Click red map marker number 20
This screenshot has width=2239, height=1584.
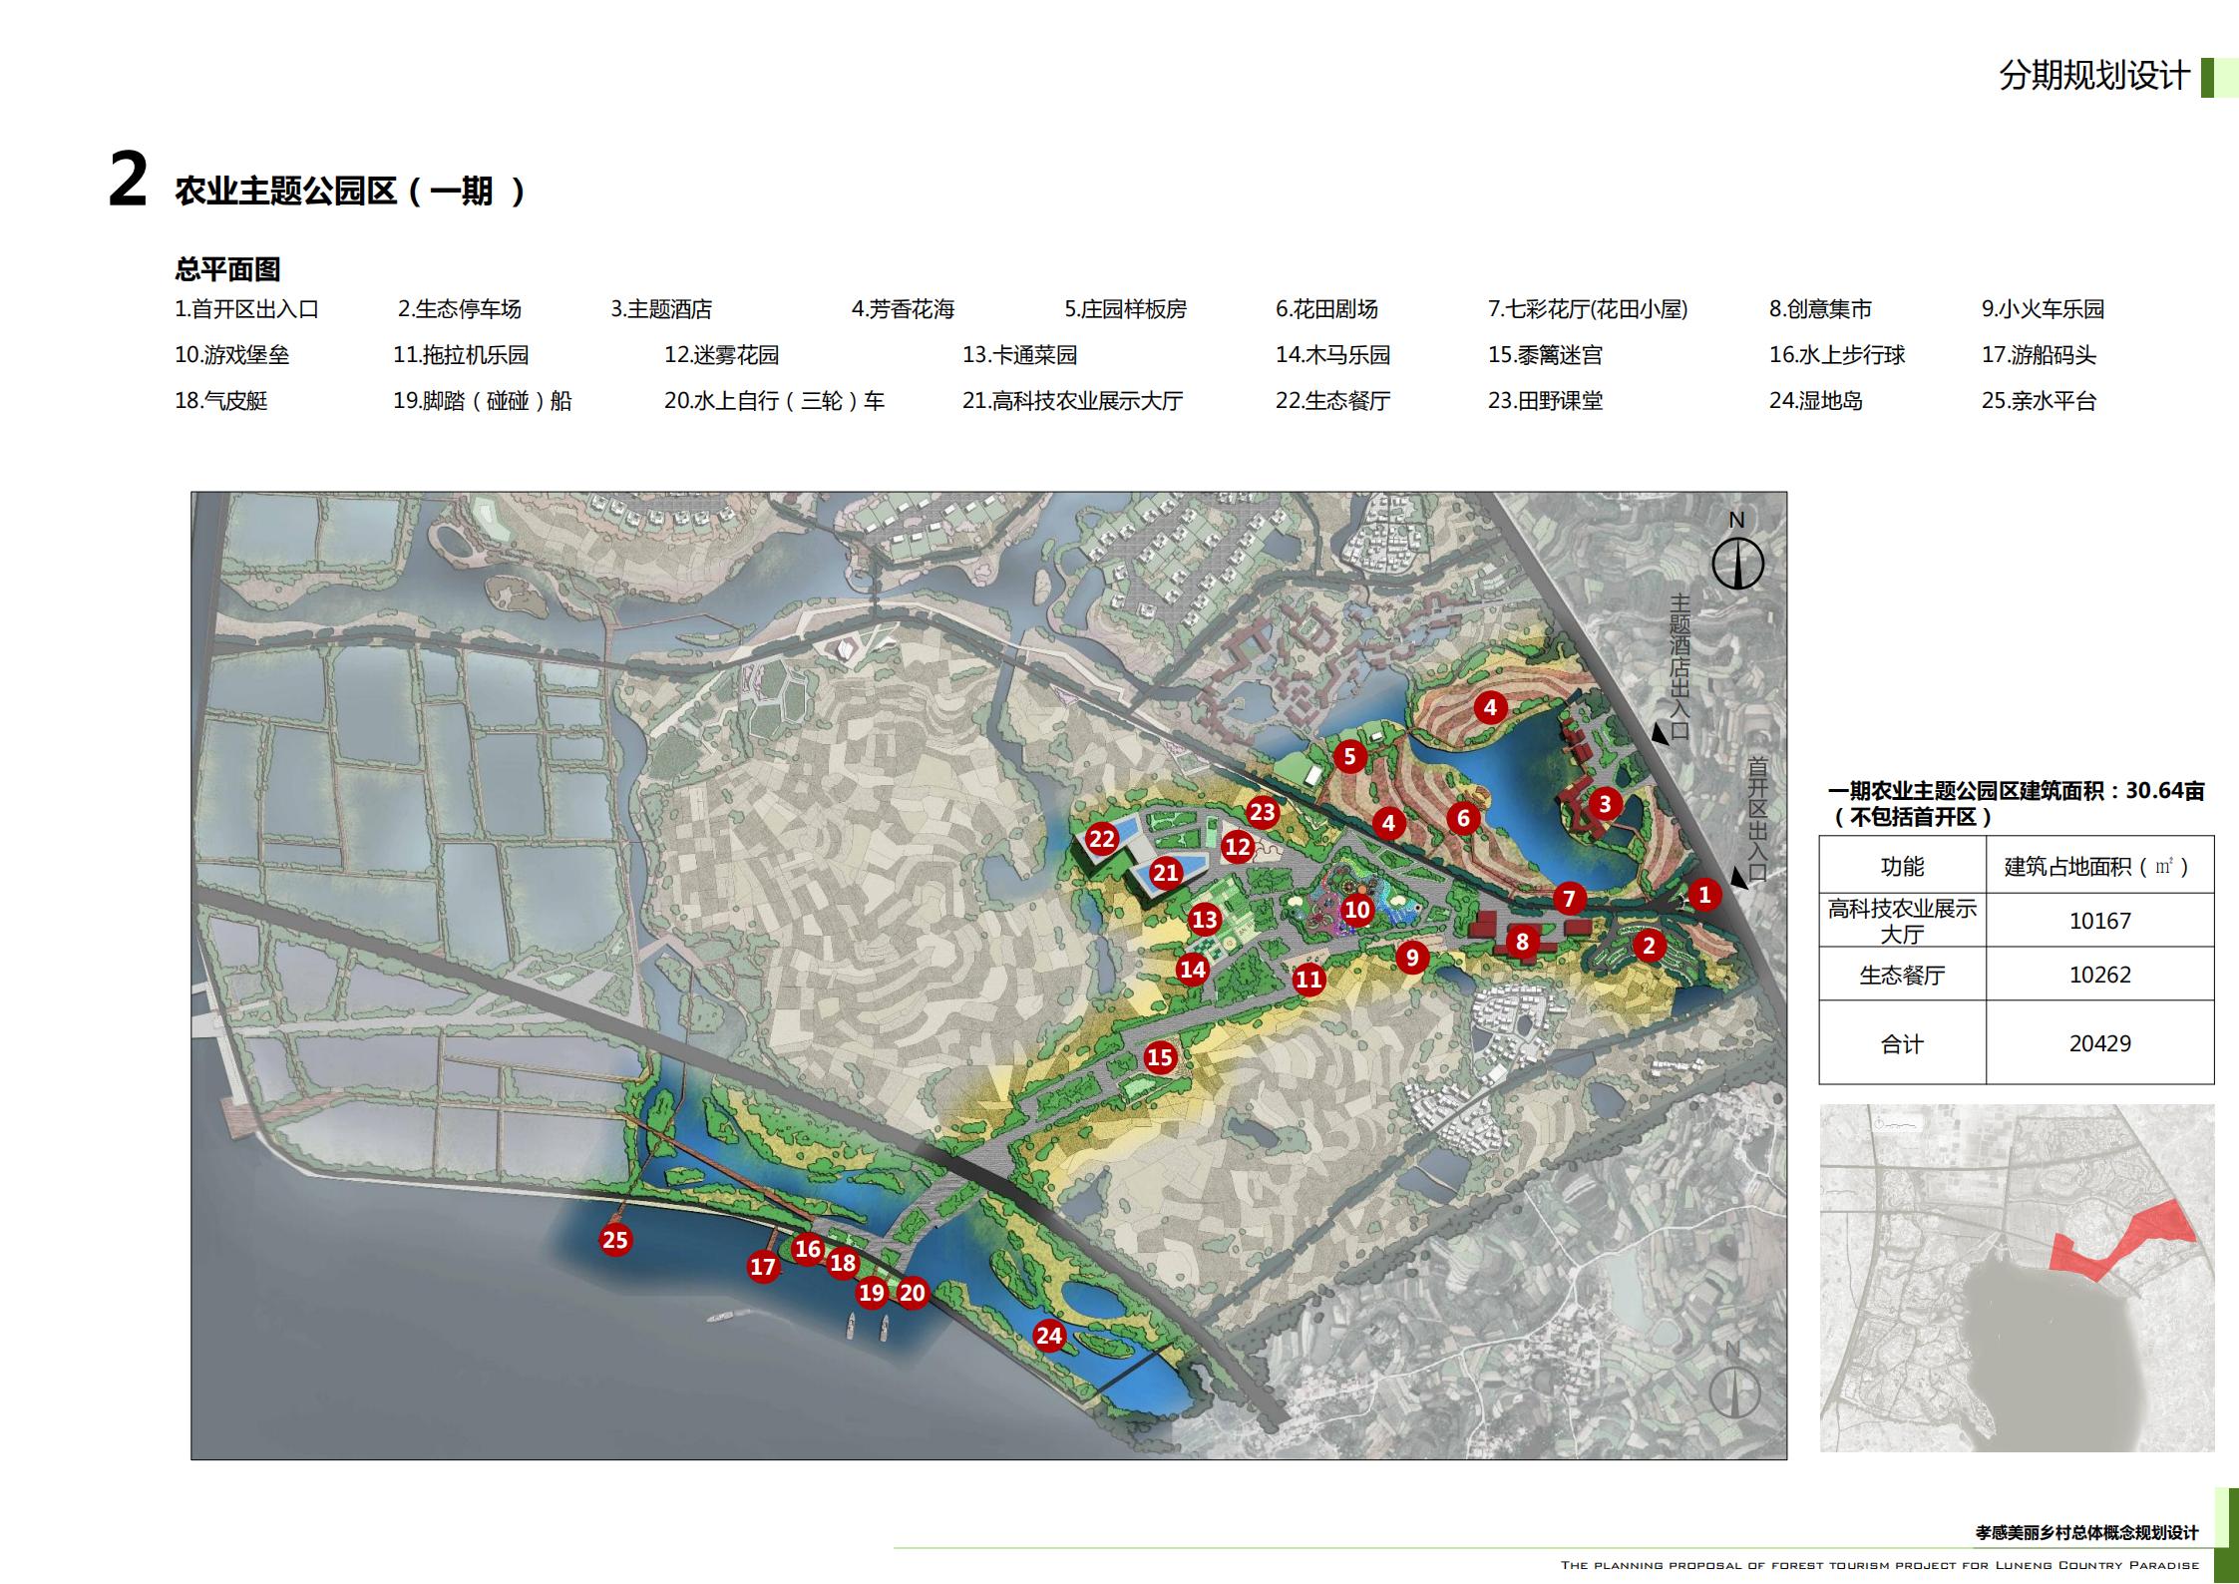tap(913, 1293)
